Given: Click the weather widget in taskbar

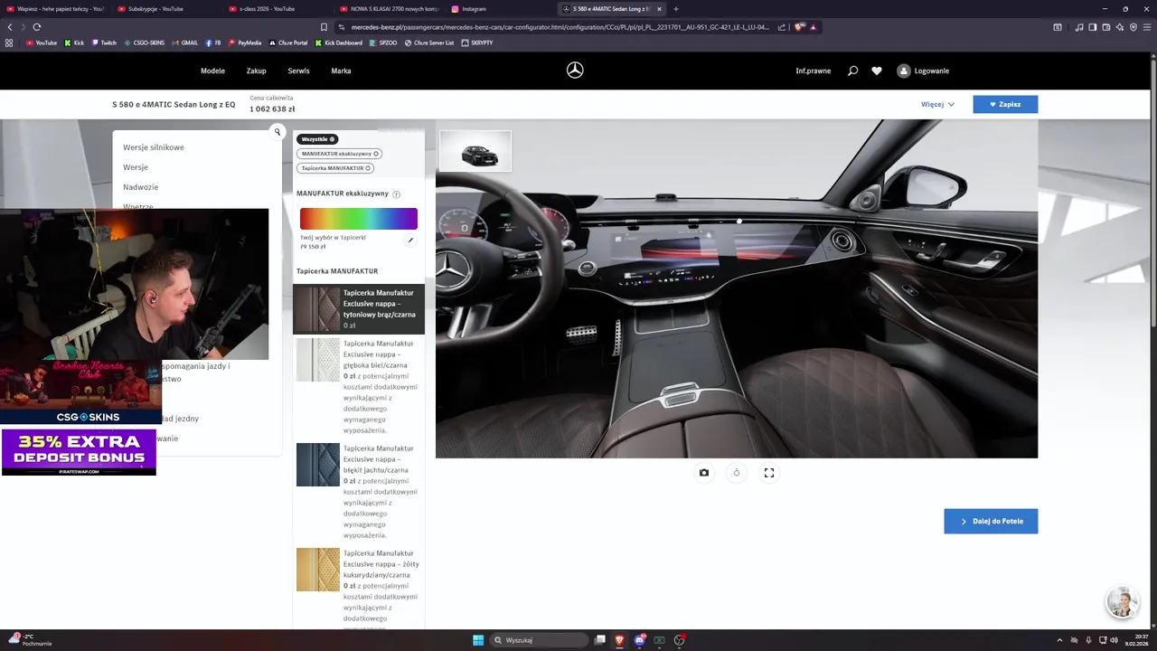Looking at the screenshot, I should click(30, 640).
